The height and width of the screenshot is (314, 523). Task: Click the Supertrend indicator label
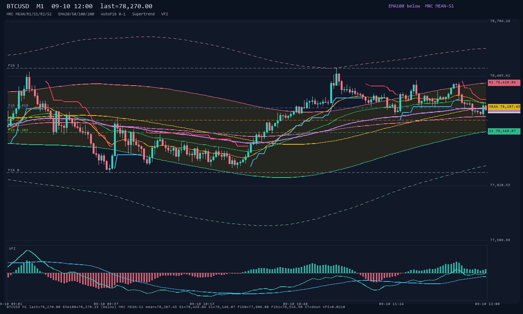click(x=143, y=14)
